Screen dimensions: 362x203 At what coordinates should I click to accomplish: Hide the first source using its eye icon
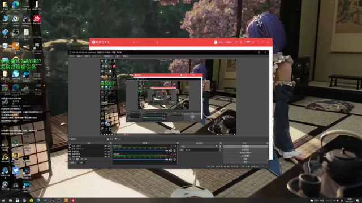pos(106,146)
